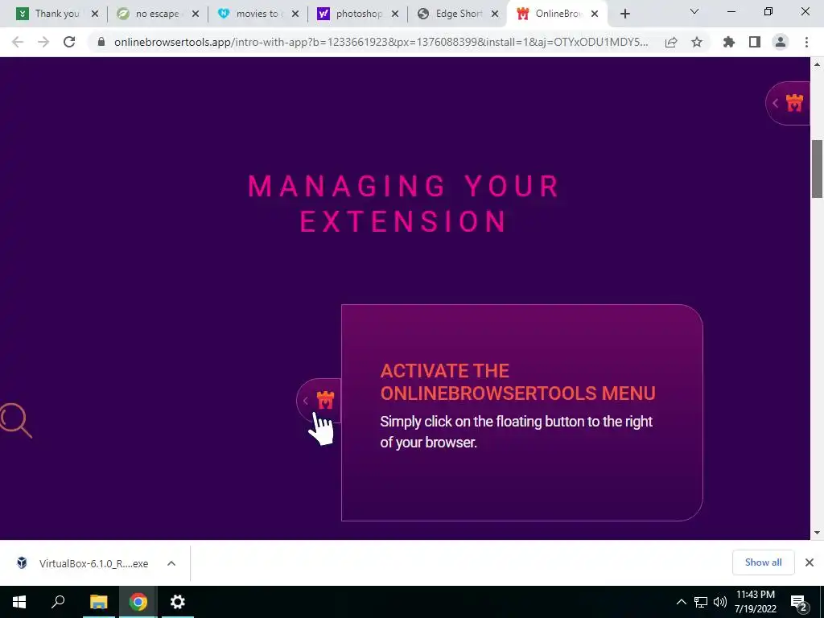Click the scrollbar up arrow

pos(817,64)
